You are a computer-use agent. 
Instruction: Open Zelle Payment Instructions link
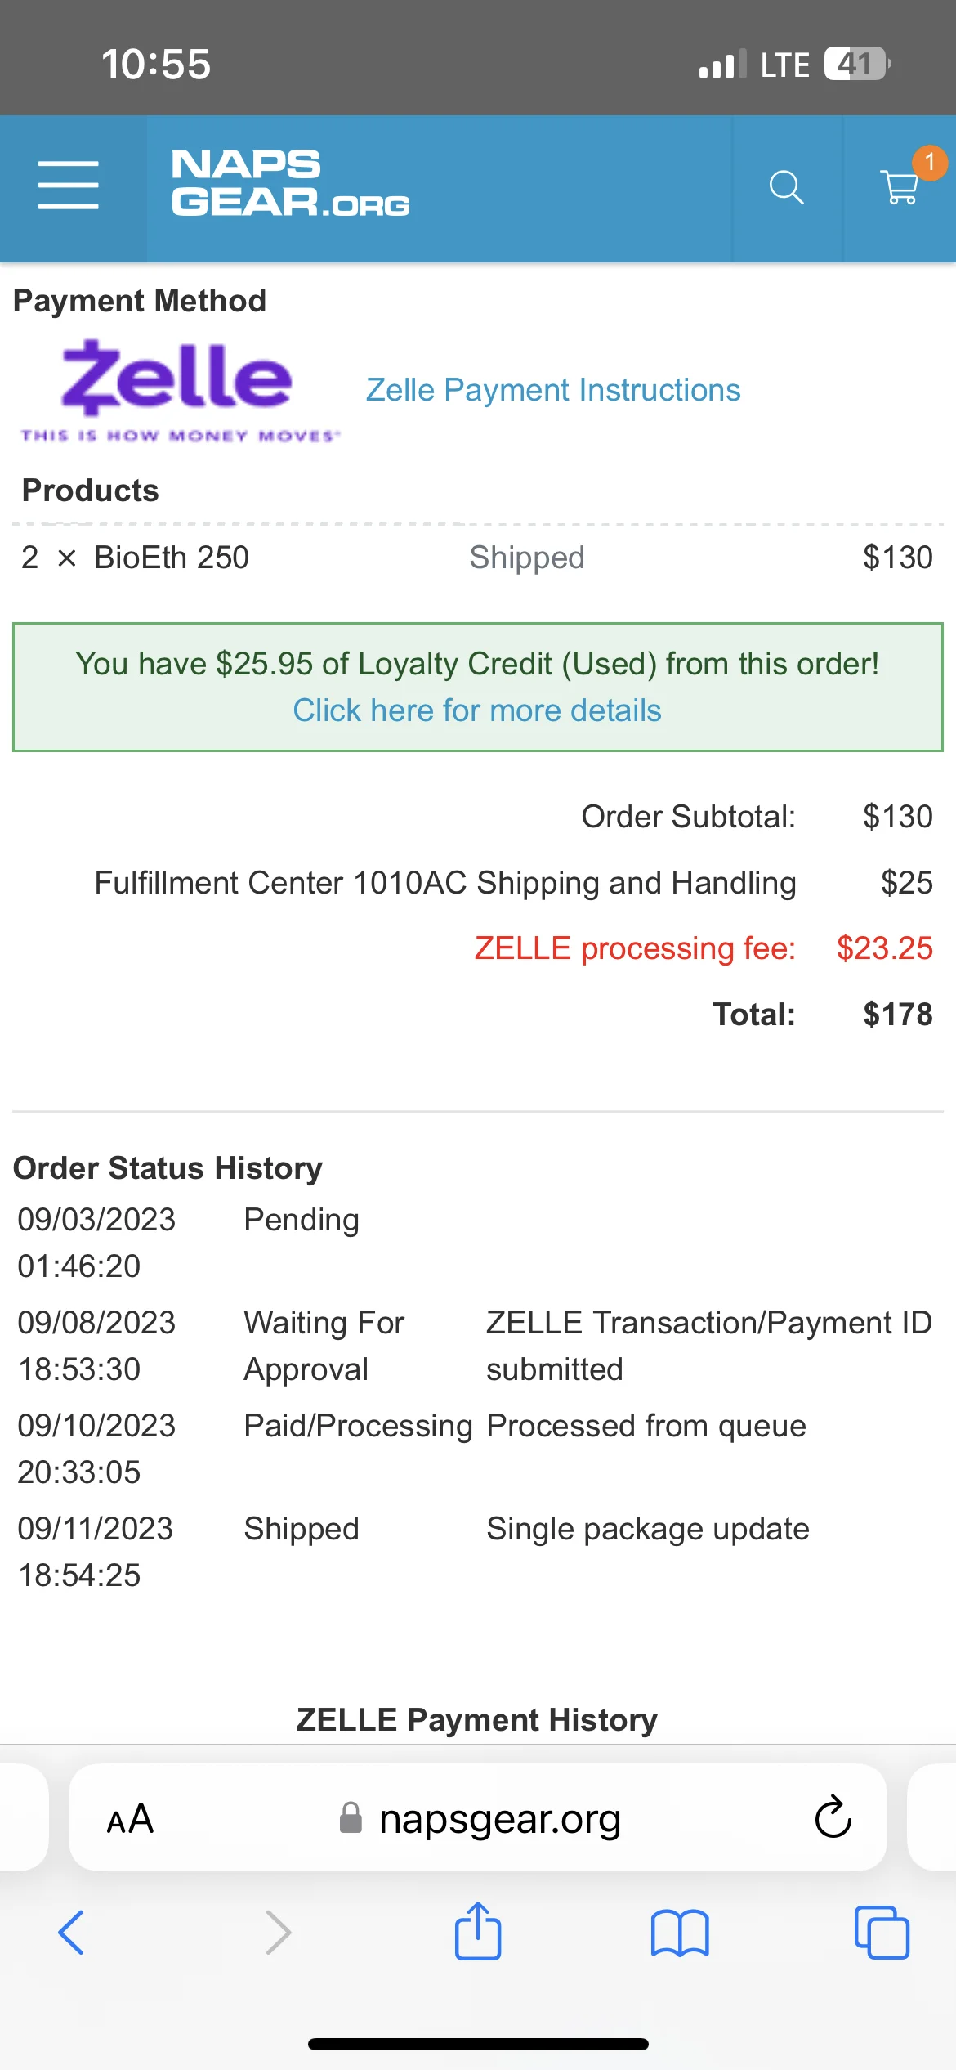[x=553, y=390]
